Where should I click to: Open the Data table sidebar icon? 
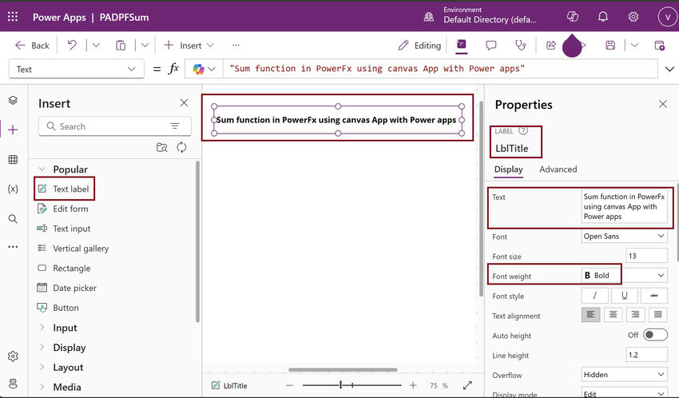tap(13, 159)
